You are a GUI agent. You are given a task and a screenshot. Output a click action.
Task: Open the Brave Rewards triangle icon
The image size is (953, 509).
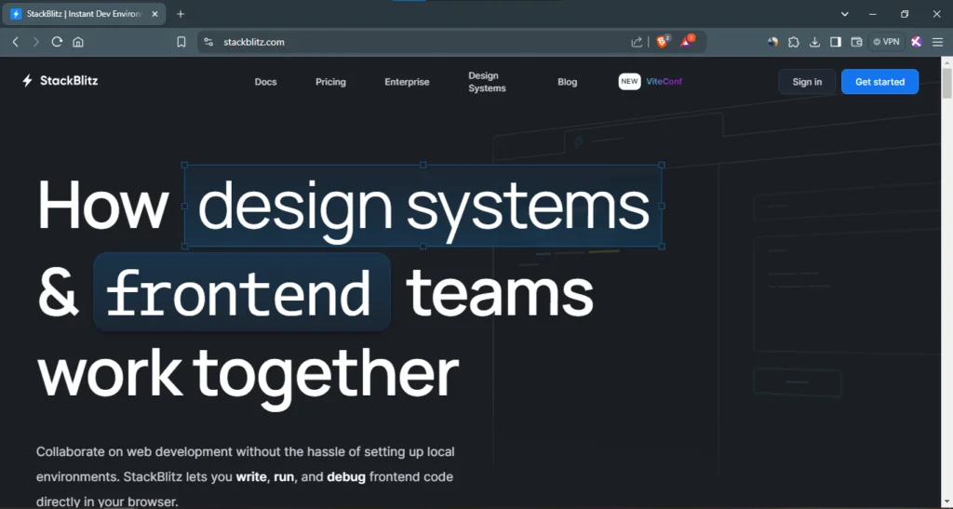click(x=687, y=41)
